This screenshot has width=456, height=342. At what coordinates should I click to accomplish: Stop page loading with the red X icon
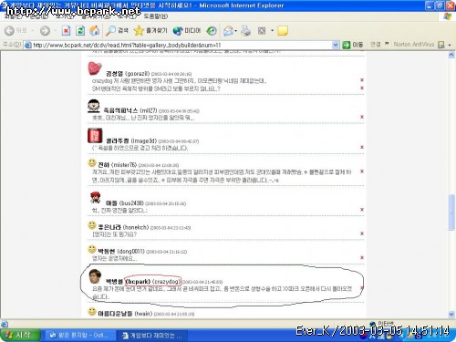point(66,30)
